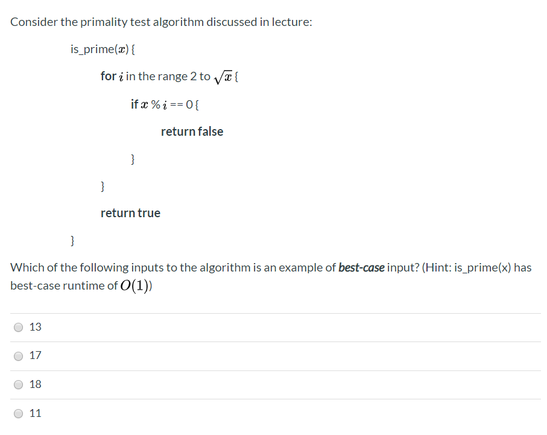Select the radio button for answer 13
547x435 pixels.
(x=18, y=327)
